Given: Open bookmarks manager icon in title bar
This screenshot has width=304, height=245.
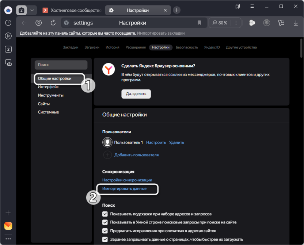Looking at the screenshot, I should click(237, 7).
